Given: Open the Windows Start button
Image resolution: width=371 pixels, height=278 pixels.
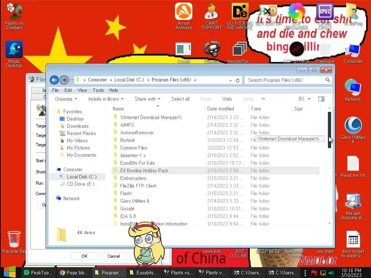Looking at the screenshot, I should click(10, 272).
